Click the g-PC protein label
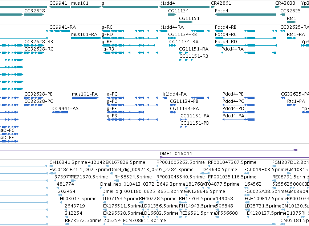Image resolution: width=309 pixels, height=226 pixels. 112,94
